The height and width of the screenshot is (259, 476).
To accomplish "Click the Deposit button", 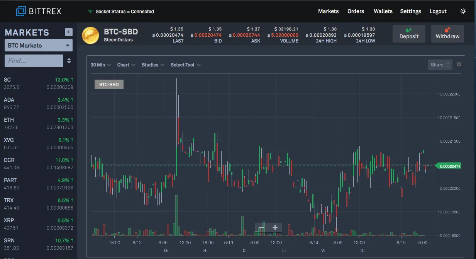I will click(x=409, y=33).
